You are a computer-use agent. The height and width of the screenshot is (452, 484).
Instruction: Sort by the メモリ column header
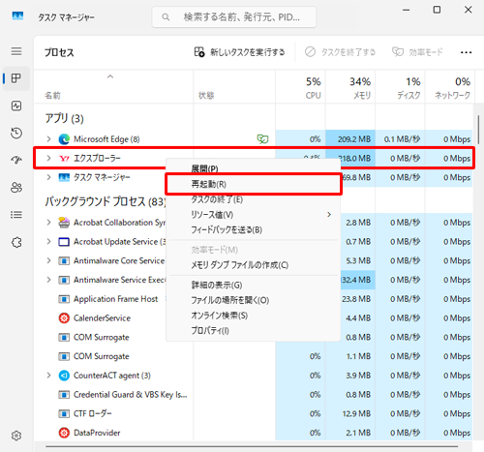(x=350, y=87)
